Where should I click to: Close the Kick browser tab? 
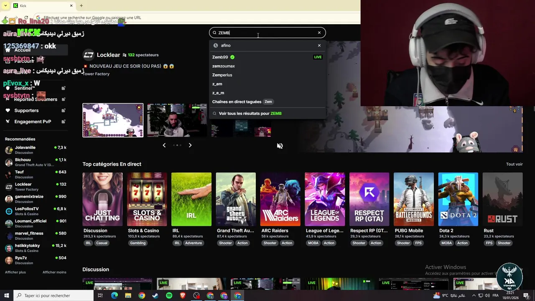click(71, 5)
